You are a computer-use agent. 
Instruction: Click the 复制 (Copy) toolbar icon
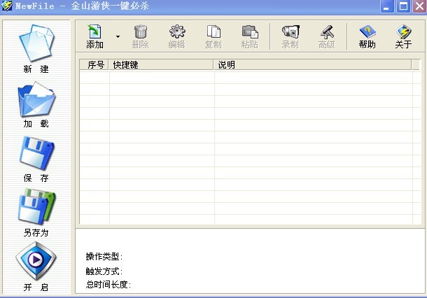(x=213, y=32)
